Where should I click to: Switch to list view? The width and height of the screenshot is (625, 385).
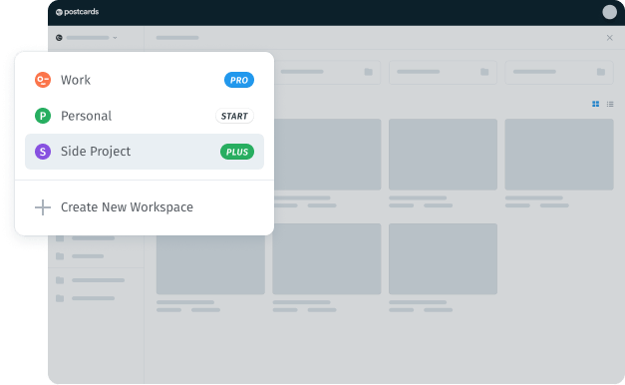pos(610,104)
